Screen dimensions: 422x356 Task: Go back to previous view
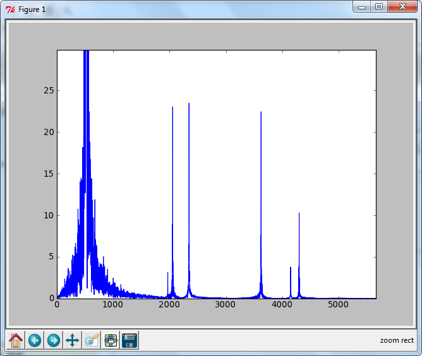point(35,341)
